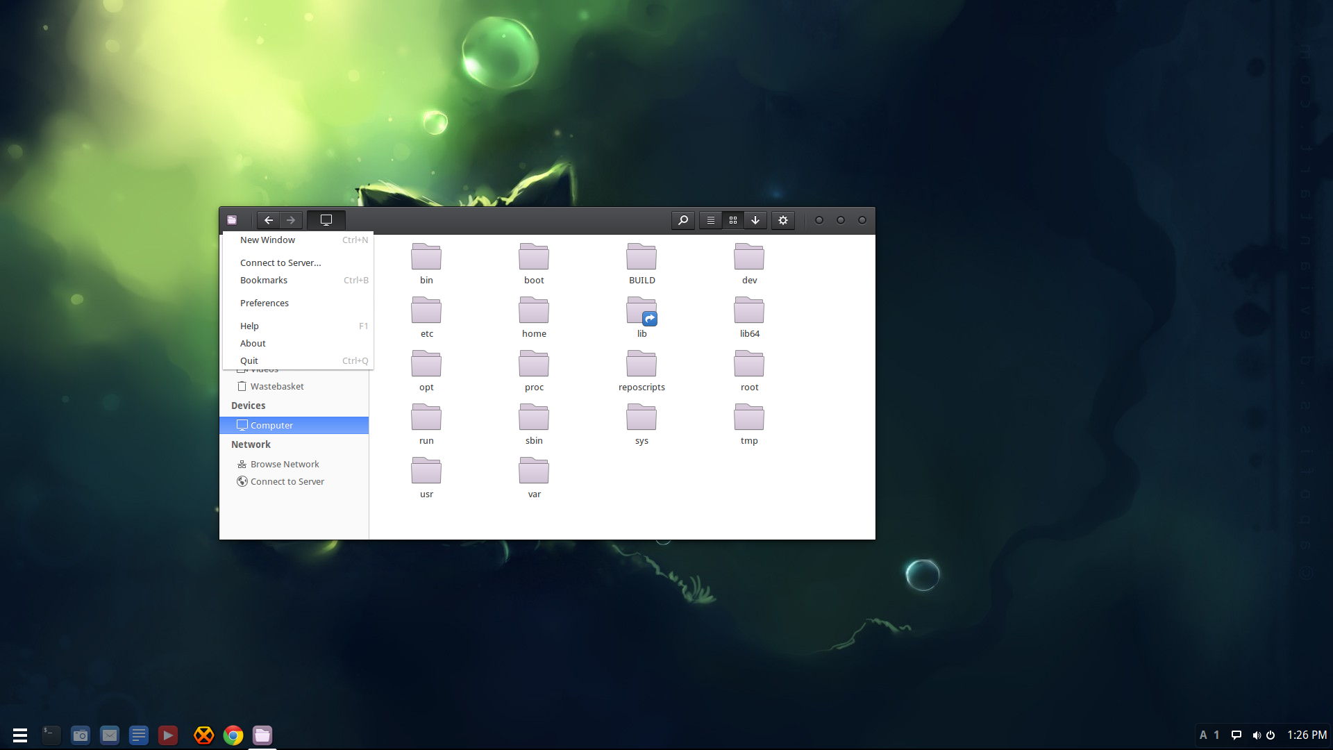Open the notifications chat tray icon
The image size is (1333, 750).
(1236, 735)
